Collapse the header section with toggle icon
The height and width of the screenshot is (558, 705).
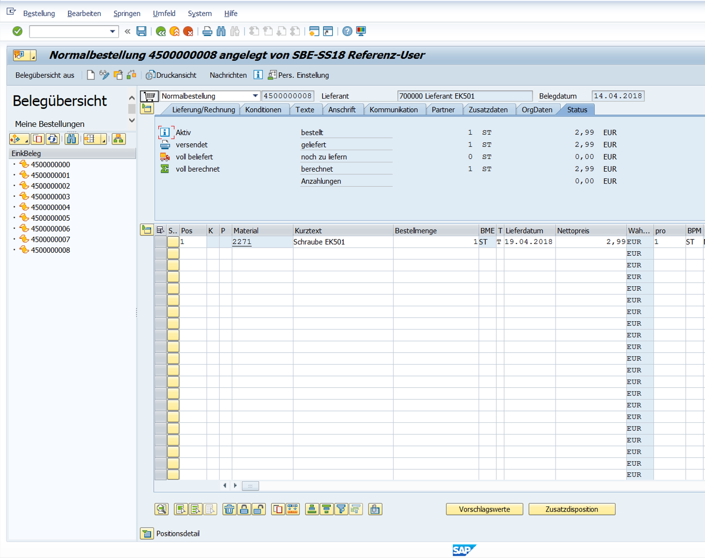point(147,109)
